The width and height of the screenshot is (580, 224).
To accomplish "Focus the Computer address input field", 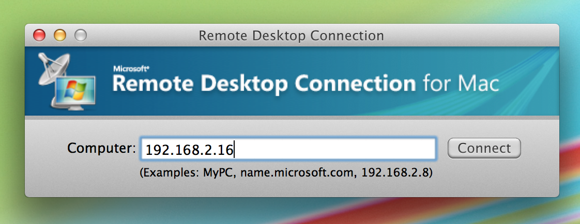I will (288, 149).
